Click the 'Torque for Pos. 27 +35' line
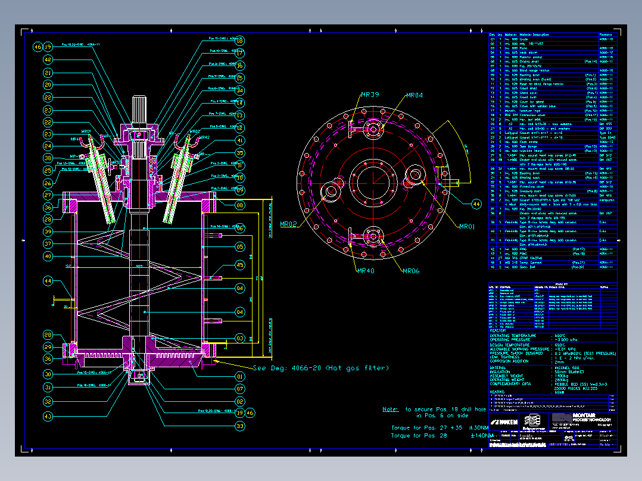Image resolution: width=642 pixels, height=481 pixels. (440, 428)
